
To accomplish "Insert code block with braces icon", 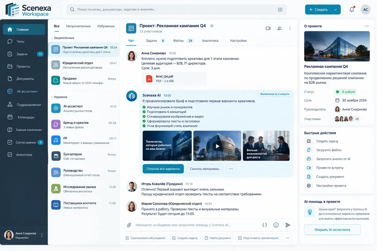I will pyautogui.click(x=265, y=225).
